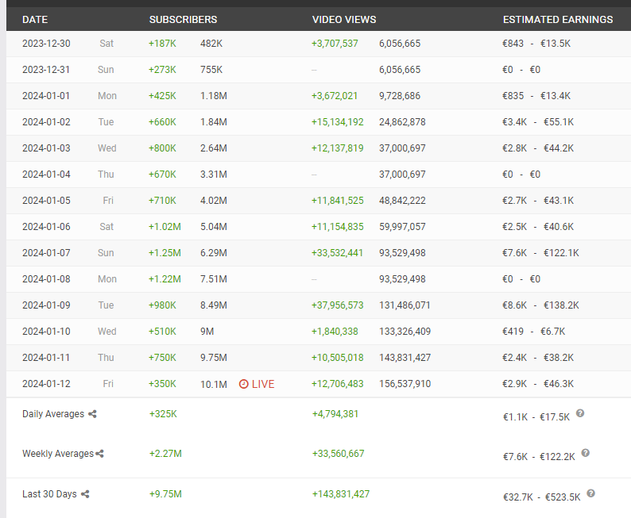The width and height of the screenshot is (631, 518).
Task: Click the +1.02M subscriber gain
Action: 165,226
